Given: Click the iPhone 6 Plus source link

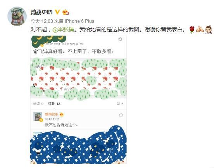Looking at the screenshot, I should click(79, 21).
